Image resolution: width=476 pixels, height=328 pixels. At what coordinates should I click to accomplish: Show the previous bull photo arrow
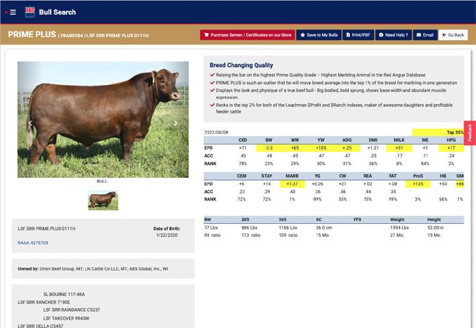pos(29,124)
